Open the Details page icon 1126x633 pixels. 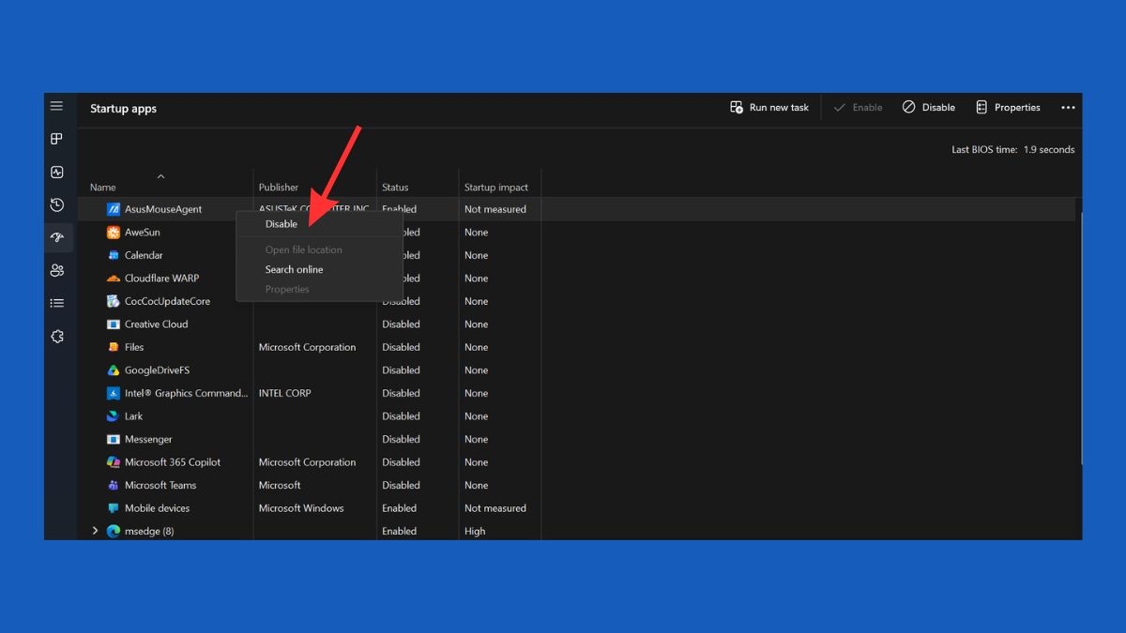(57, 303)
